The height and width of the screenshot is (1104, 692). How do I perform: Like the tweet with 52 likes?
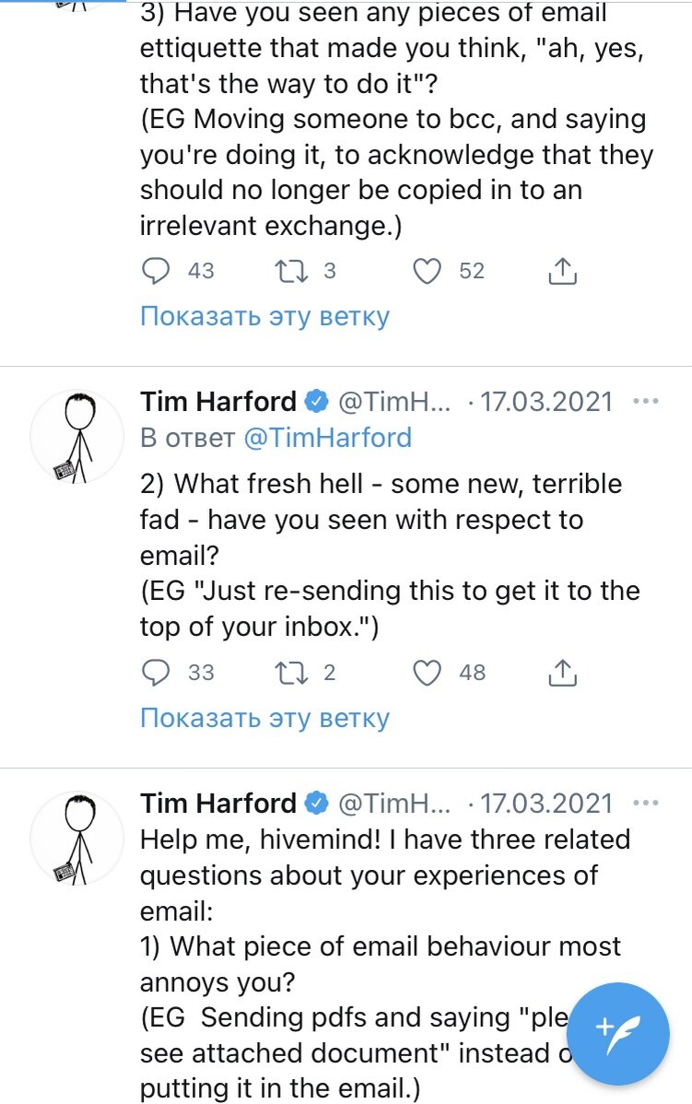(427, 270)
